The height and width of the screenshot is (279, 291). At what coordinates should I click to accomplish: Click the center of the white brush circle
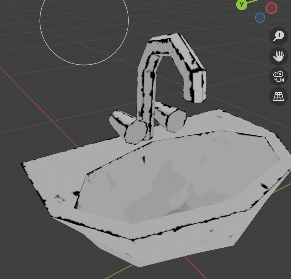[x=84, y=21]
